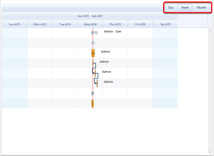Click the Thu 4/05 column header
The height and width of the screenshot is (156, 214).
point(115,24)
